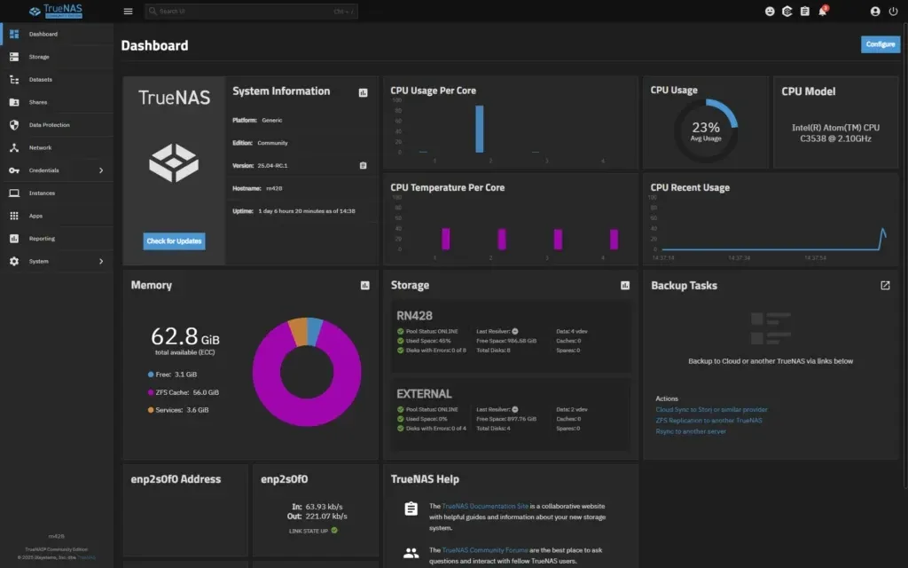This screenshot has height=568, width=908.
Task: Click the power button icon
Action: [x=893, y=12]
